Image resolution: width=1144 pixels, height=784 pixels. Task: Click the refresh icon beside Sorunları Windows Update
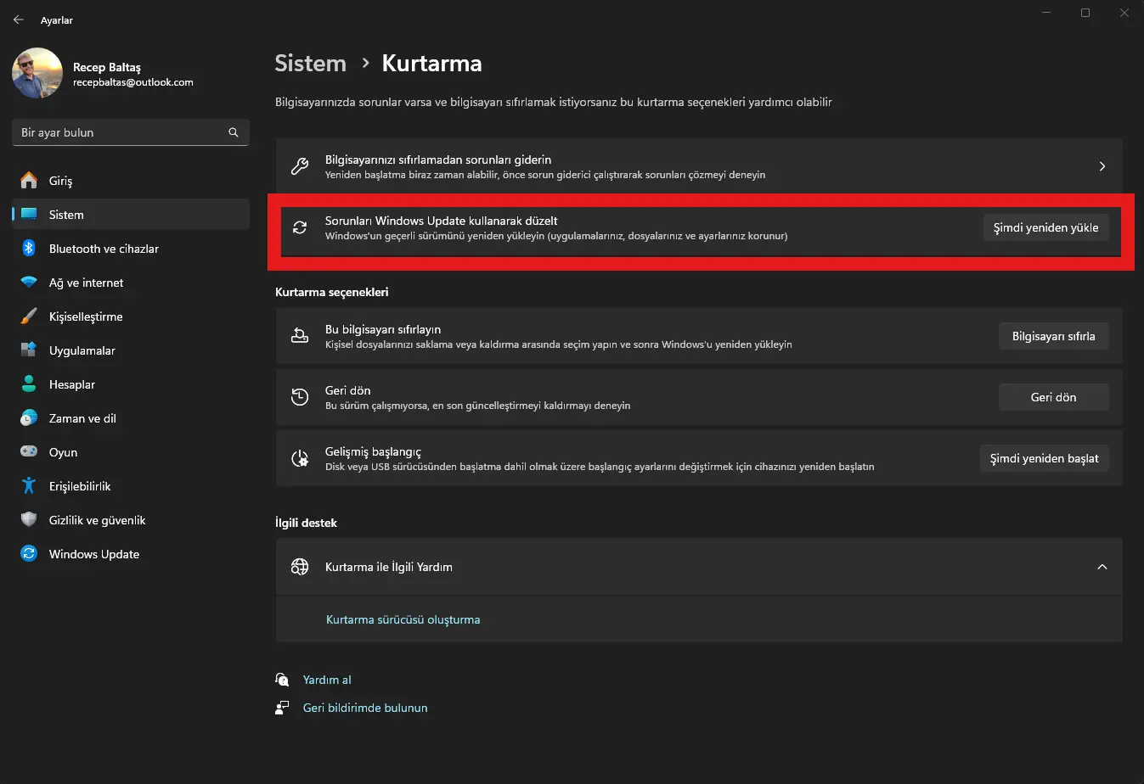pyautogui.click(x=300, y=227)
